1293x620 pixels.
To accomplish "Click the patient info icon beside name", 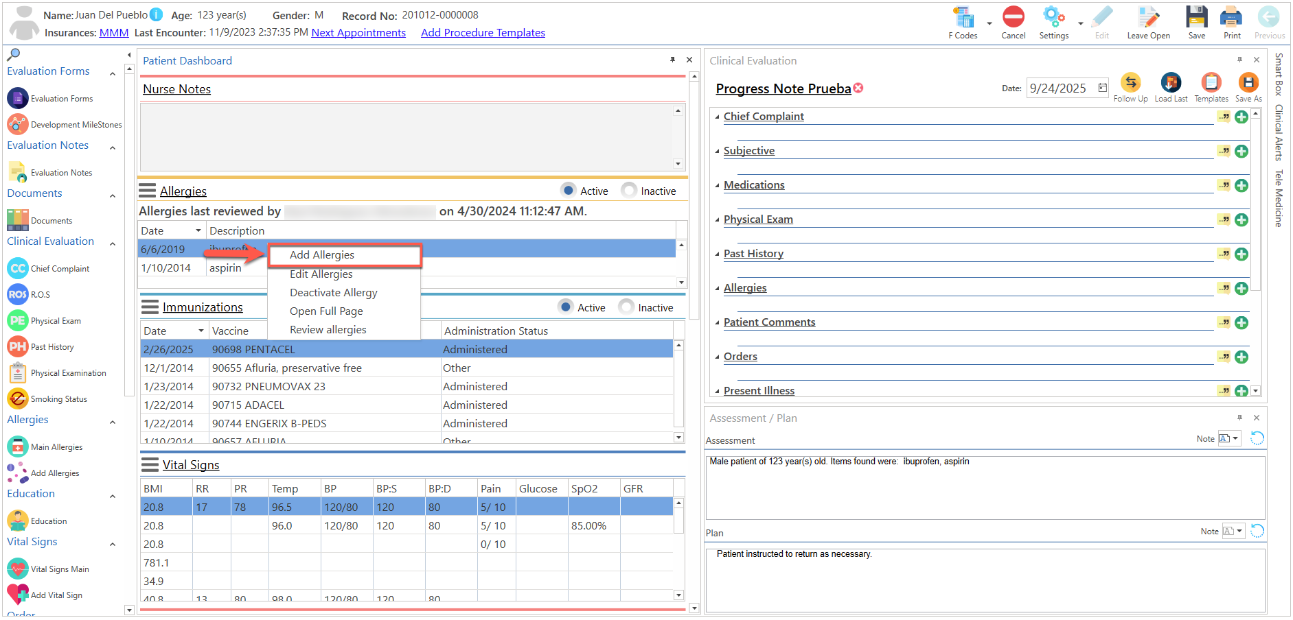I will click(157, 14).
